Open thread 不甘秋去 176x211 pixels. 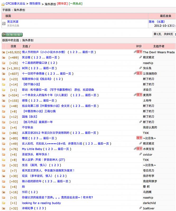click(x=27, y=127)
